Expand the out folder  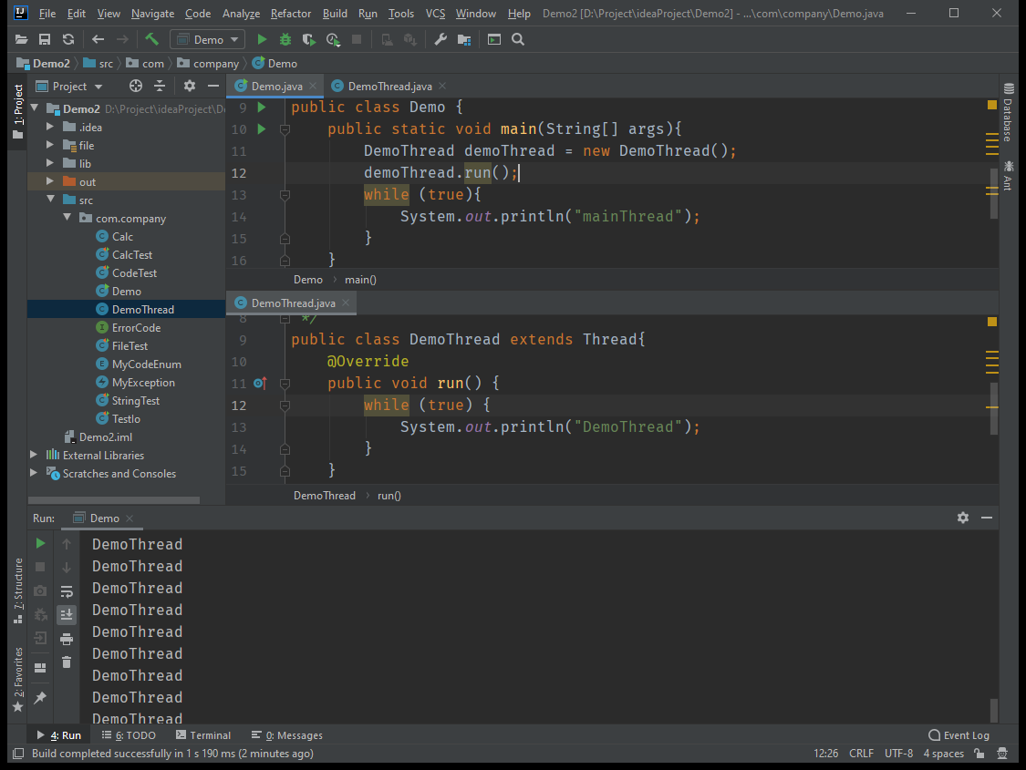click(50, 181)
